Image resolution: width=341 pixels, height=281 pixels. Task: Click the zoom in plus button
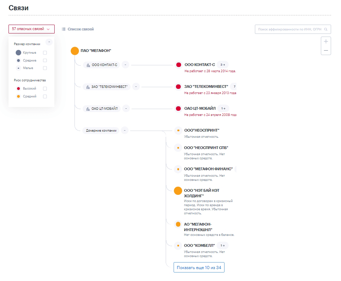(326, 41)
